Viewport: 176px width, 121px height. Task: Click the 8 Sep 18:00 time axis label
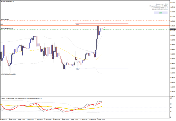click(x=12, y=119)
